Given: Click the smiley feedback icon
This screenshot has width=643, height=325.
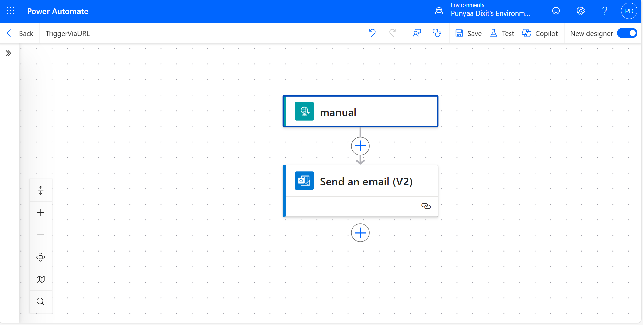Looking at the screenshot, I should click(556, 11).
